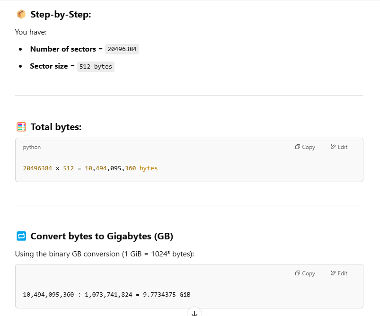Click the blue arrows emoji beside Convert bytes
Image resolution: width=380 pixels, height=316 pixels.
point(21,236)
